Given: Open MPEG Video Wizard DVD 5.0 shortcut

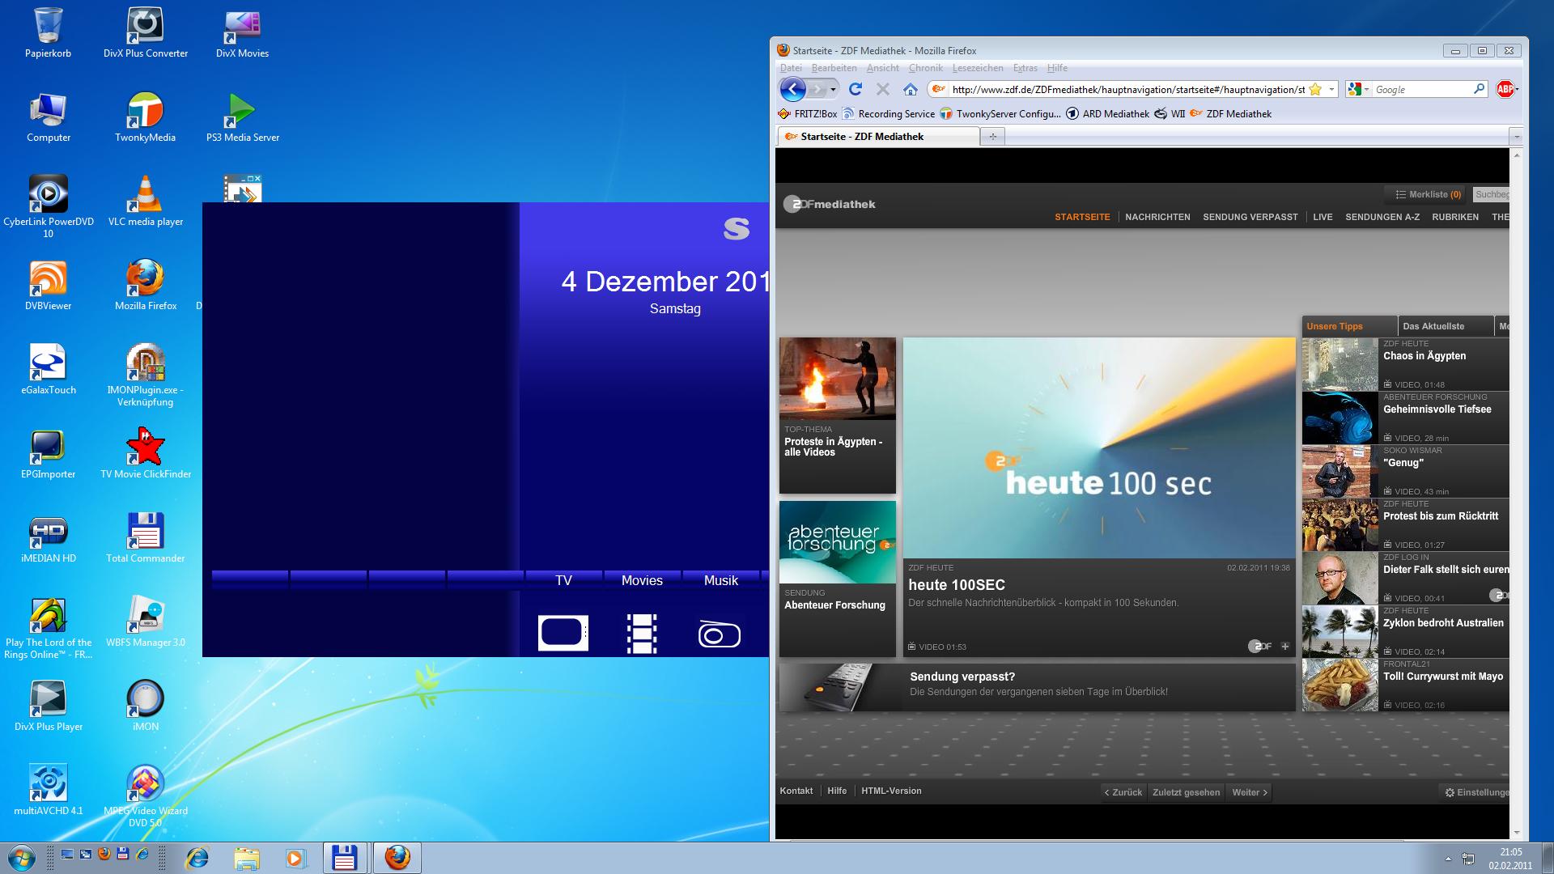Looking at the screenshot, I should coord(146,796).
